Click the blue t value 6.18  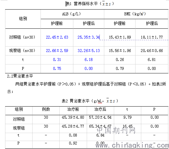[x=89, y=60]
